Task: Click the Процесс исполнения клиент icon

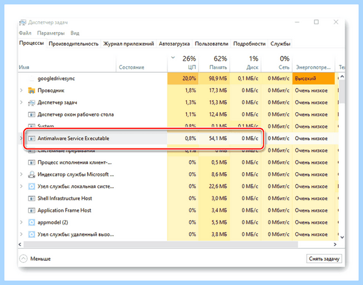Action: (31, 163)
